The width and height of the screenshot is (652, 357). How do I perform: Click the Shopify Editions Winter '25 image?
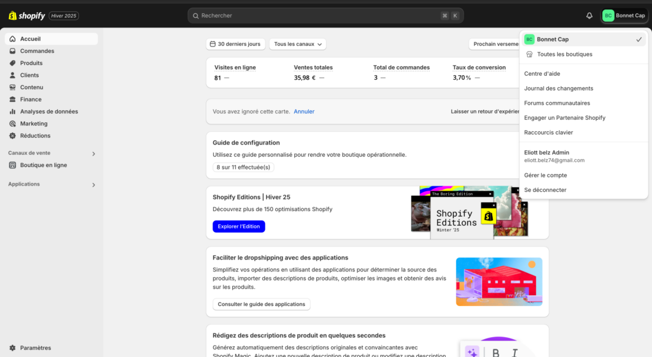pyautogui.click(x=469, y=212)
